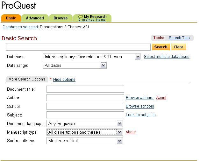Click the Date range dropdown arrow

103,65
